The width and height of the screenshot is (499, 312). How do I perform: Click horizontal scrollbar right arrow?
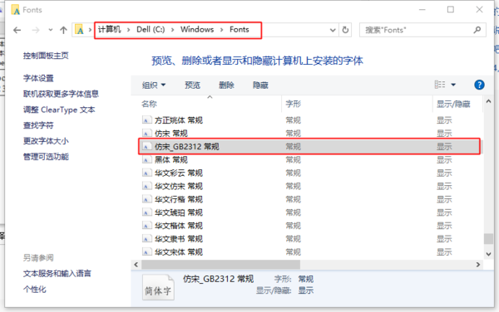click(x=478, y=265)
